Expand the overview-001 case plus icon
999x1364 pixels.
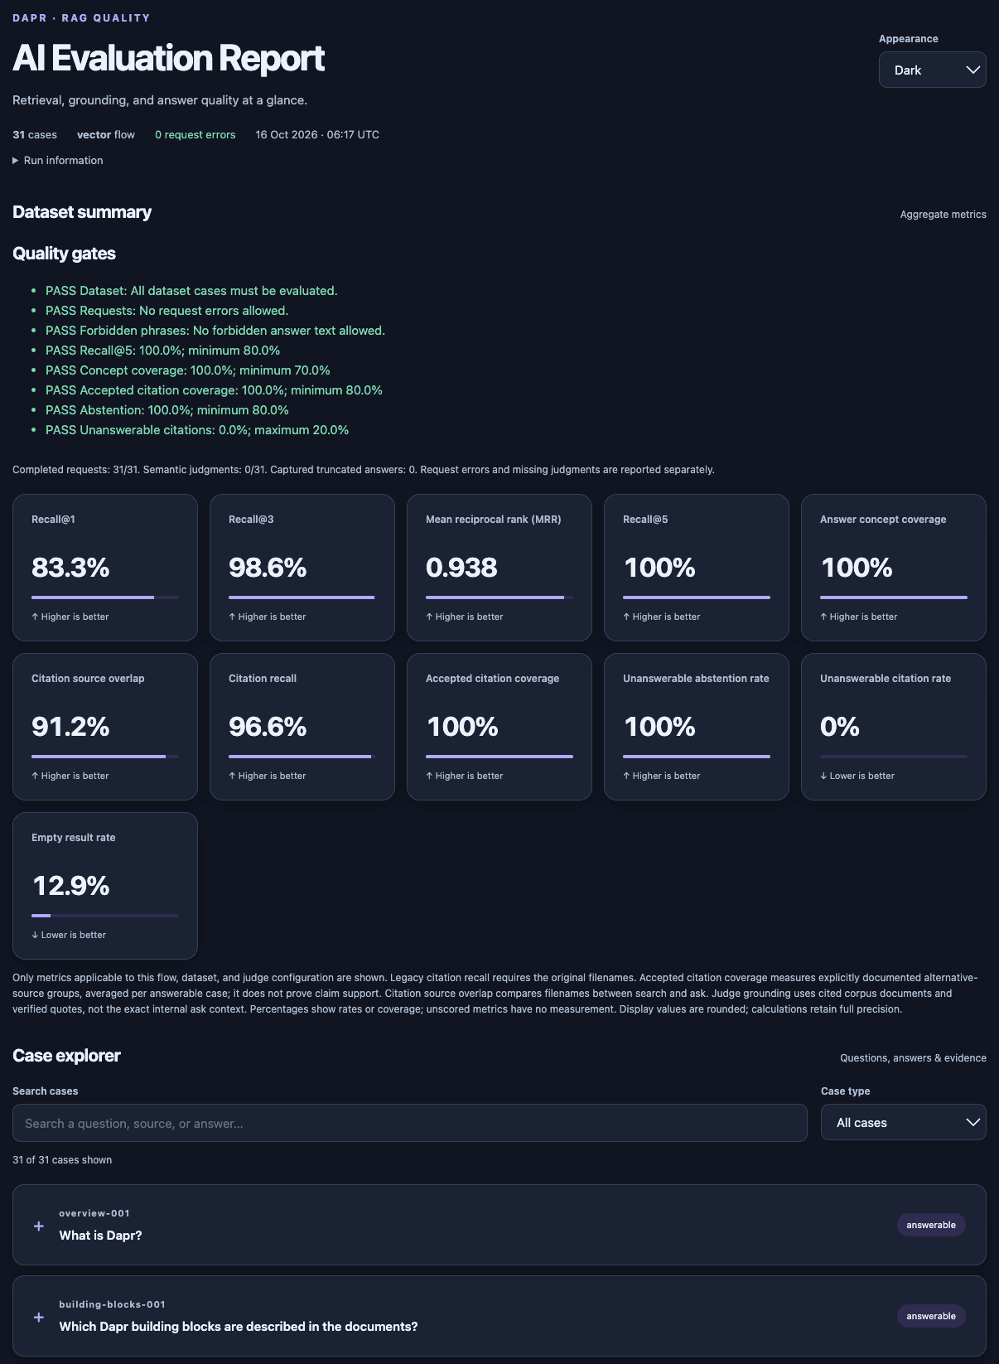click(x=39, y=1226)
